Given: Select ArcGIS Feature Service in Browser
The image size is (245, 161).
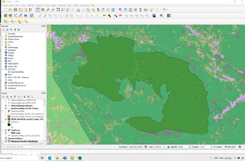Looking at the screenshot, I should (x=17, y=85).
